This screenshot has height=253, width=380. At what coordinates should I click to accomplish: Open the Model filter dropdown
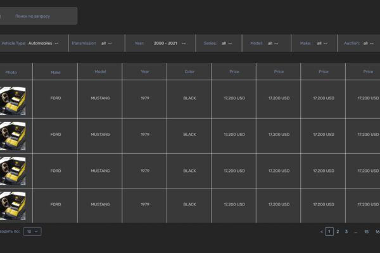[x=267, y=44]
